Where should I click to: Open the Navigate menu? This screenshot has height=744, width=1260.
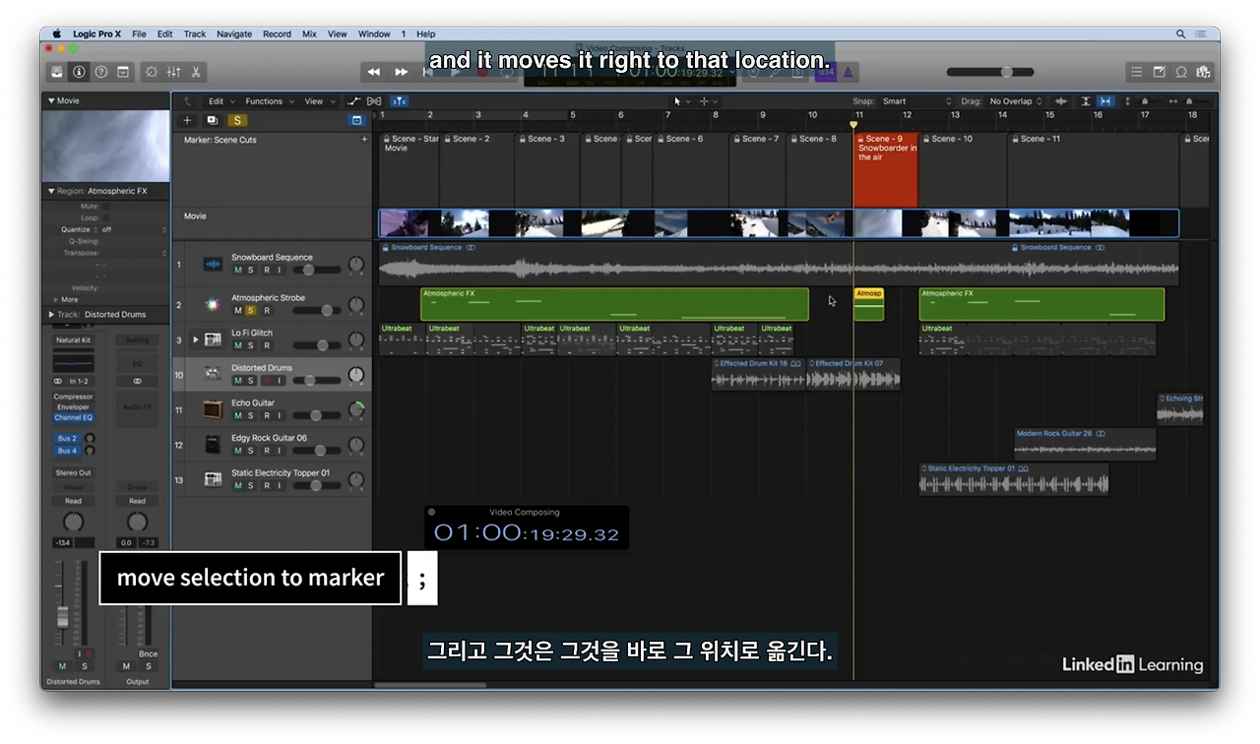coord(234,33)
